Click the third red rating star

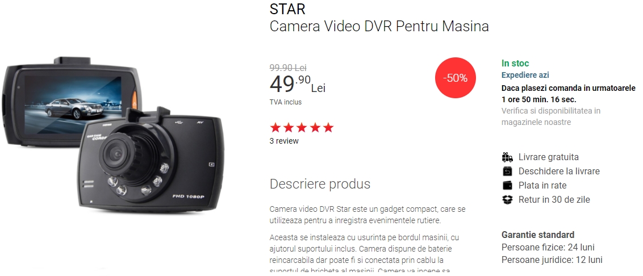pos(302,128)
